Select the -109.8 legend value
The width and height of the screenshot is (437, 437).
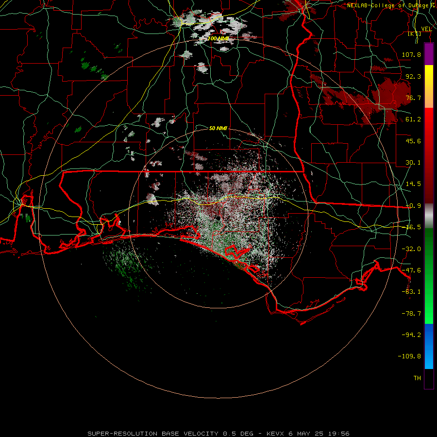pyautogui.click(x=409, y=356)
